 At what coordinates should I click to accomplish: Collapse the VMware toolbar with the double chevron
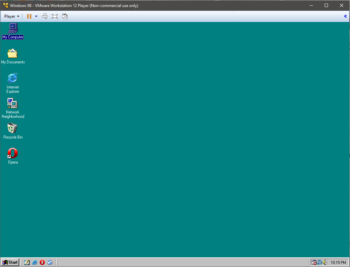(x=345, y=16)
